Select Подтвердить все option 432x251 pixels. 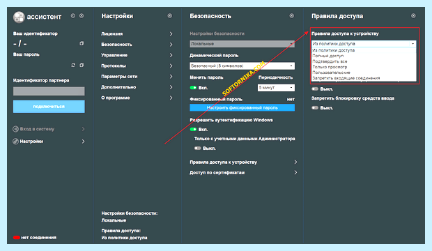point(364,61)
